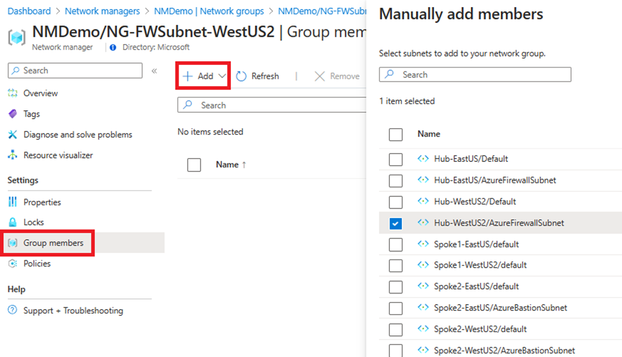Click the subnet icon for Hub-WestUS2/AzureFirewallSubnet
The height and width of the screenshot is (357, 622).
[x=423, y=222]
